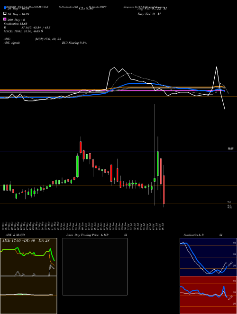This screenshot has height=314, width=237.
Task: Click the 'ADX & MACD' panel heading
Action: point(15,235)
